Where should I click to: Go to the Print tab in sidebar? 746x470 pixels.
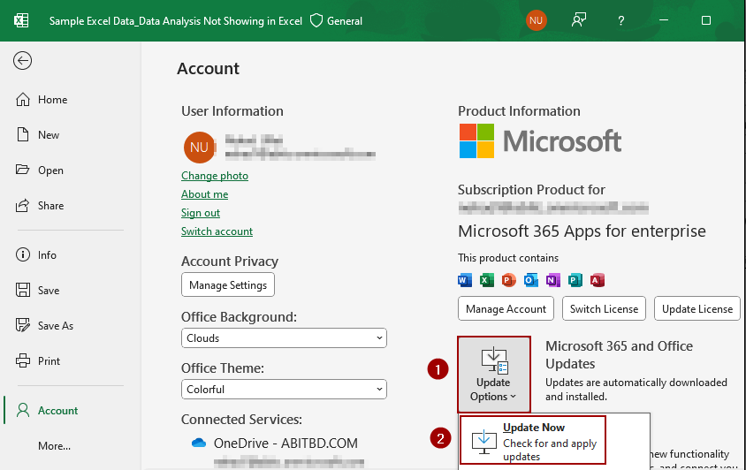point(49,361)
